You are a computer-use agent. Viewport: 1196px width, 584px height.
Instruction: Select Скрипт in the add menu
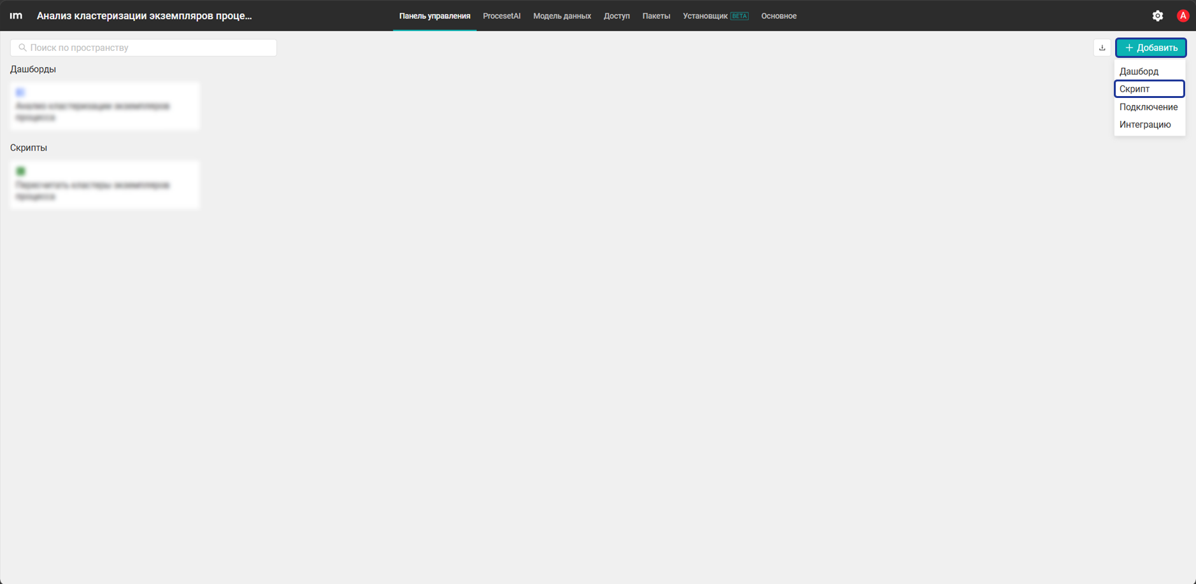click(x=1150, y=89)
